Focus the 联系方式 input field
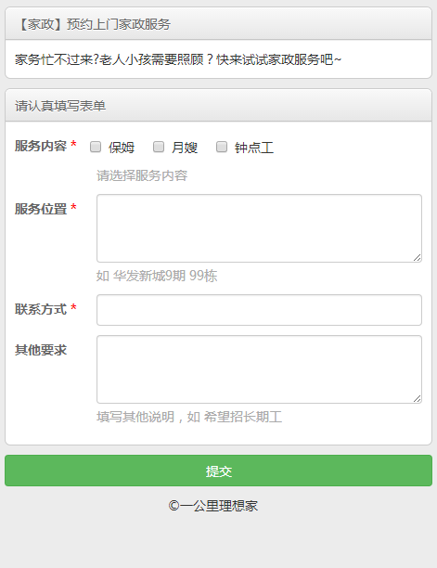 click(259, 310)
